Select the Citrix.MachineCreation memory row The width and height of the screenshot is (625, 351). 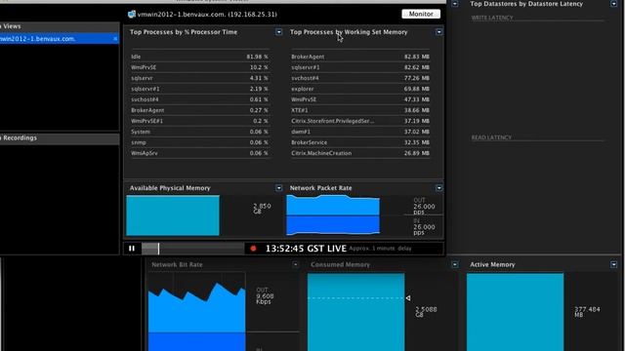pos(360,153)
